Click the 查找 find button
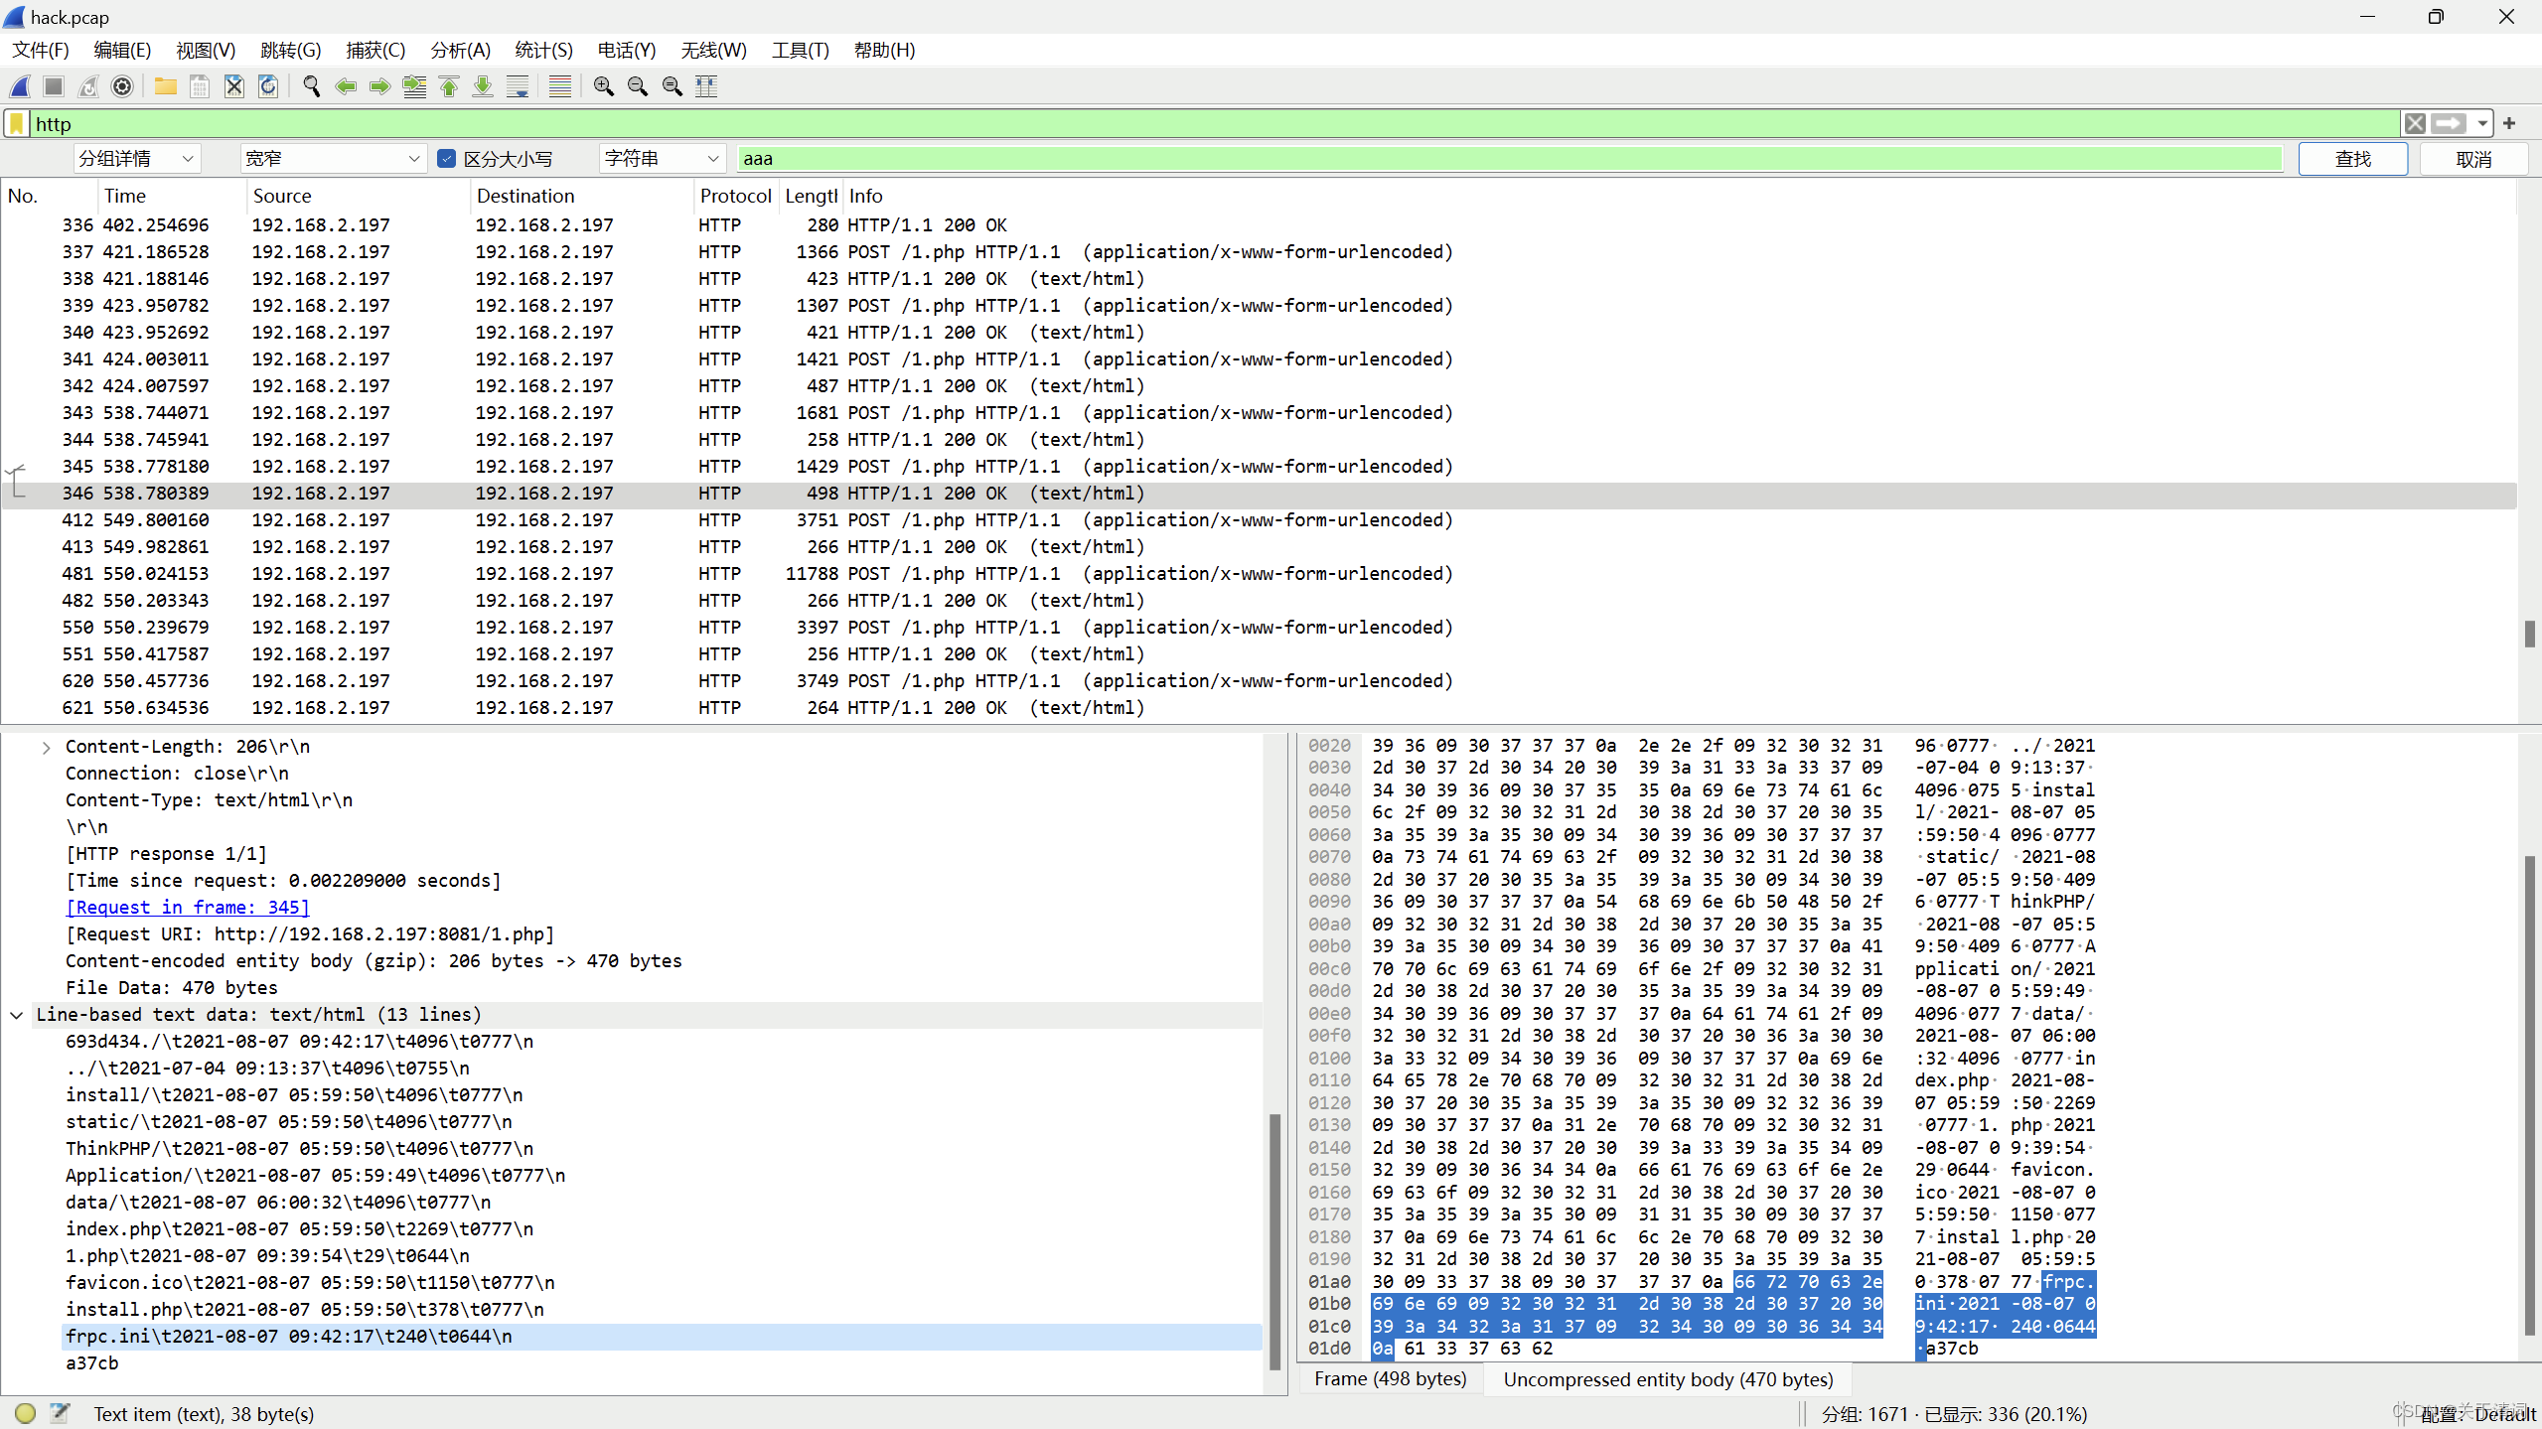2542x1429 pixels. (x=2351, y=159)
